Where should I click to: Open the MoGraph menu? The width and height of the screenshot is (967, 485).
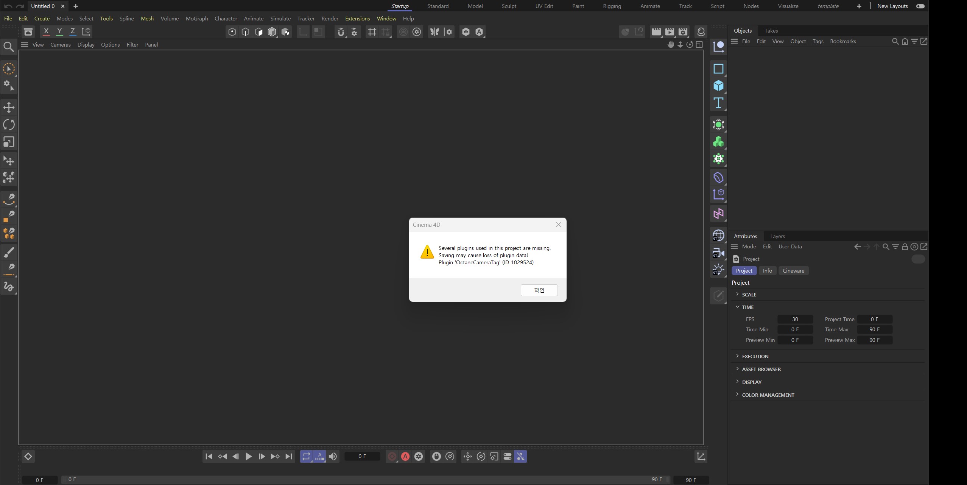[197, 19]
